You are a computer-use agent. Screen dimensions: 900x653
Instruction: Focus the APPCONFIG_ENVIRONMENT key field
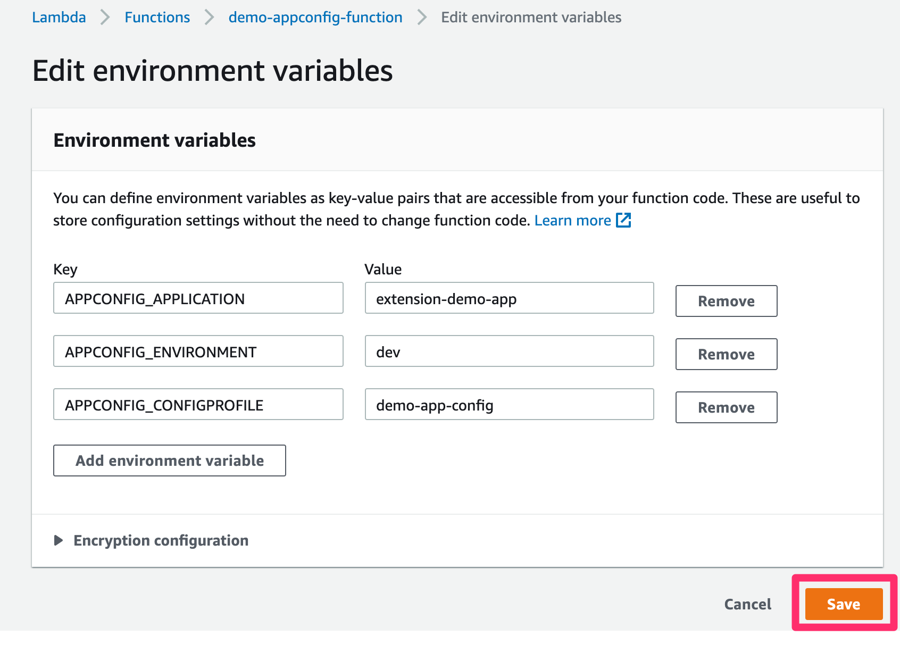[x=198, y=351]
